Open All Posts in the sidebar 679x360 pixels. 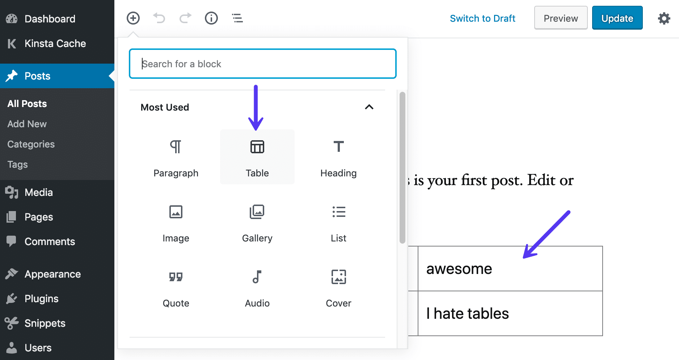[x=27, y=104]
